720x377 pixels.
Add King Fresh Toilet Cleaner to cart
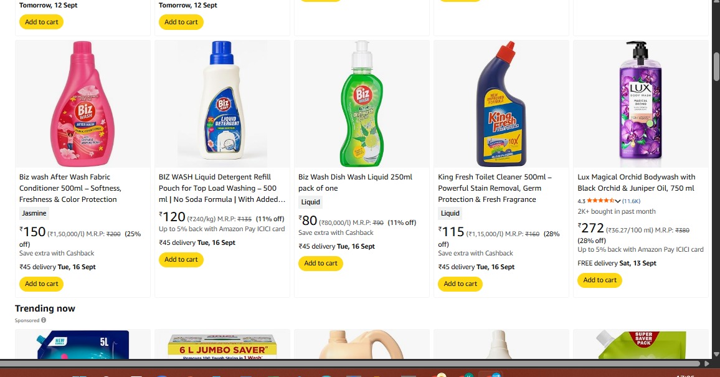pos(460,284)
